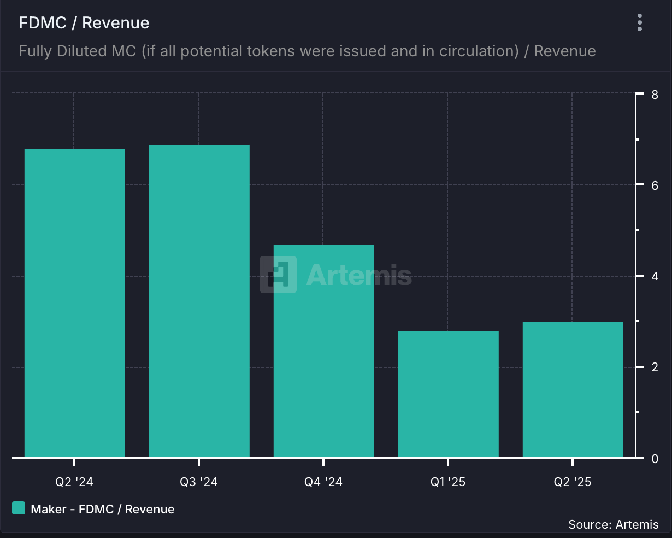Select the Q2 '24 bar
The height and width of the screenshot is (538, 672).
pyautogui.click(x=75, y=303)
